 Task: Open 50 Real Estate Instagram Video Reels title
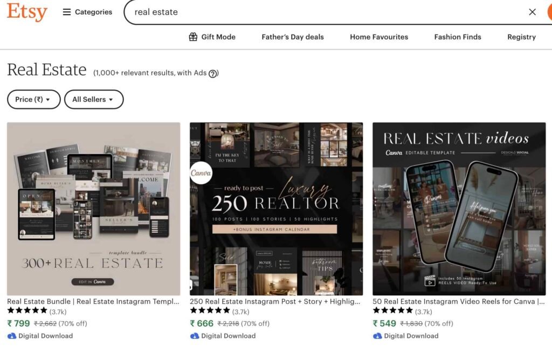[x=458, y=301]
